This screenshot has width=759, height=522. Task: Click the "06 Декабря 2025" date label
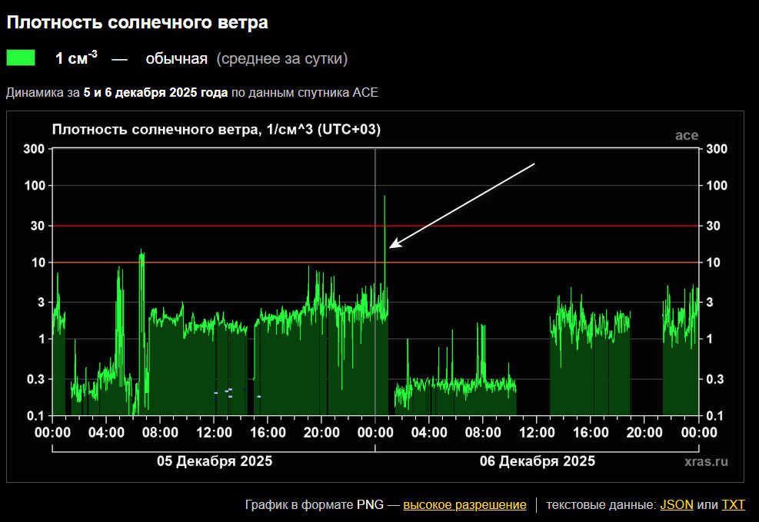(x=537, y=461)
